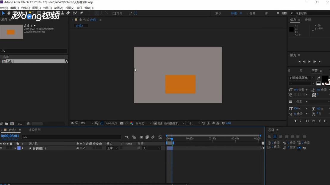This screenshot has width=330, height=185.
Task: Open the 动画(A) menu
Action: click(x=59, y=8)
